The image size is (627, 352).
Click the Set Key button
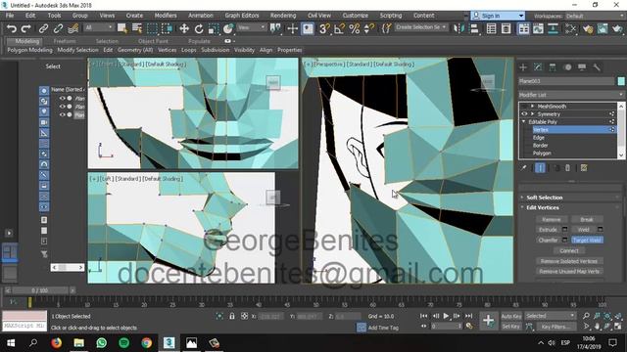point(511,327)
